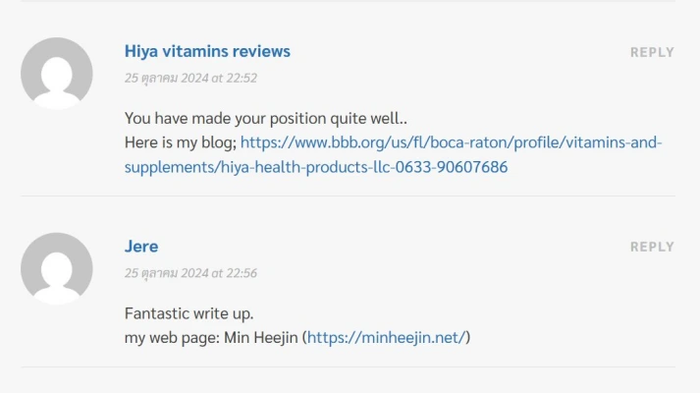Click the 'Fantastic write up.' text
The image size is (700, 393).
coord(189,313)
